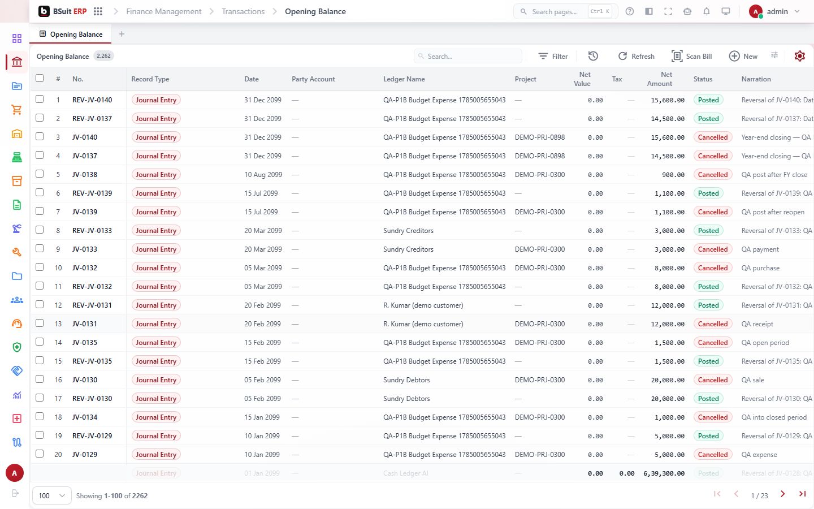Image resolution: width=814 pixels, height=509 pixels.
Task: Toggle the select-all header checkbox
Action: coord(40,78)
